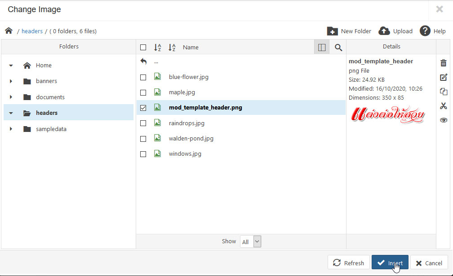Click the back arrow to parent folder
Image resolution: width=453 pixels, height=276 pixels.
tap(143, 61)
